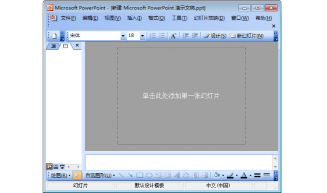Screen dimensions: 327x193
Task: Click the 幻灯片 status bar entry
Action: (x=81, y=186)
